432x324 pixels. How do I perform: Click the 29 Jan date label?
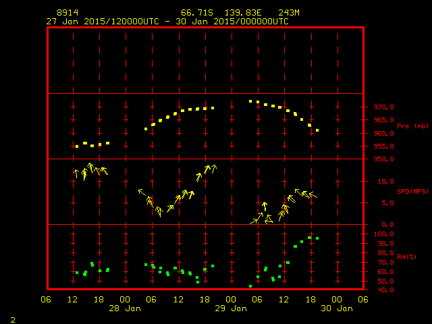[x=232, y=308]
